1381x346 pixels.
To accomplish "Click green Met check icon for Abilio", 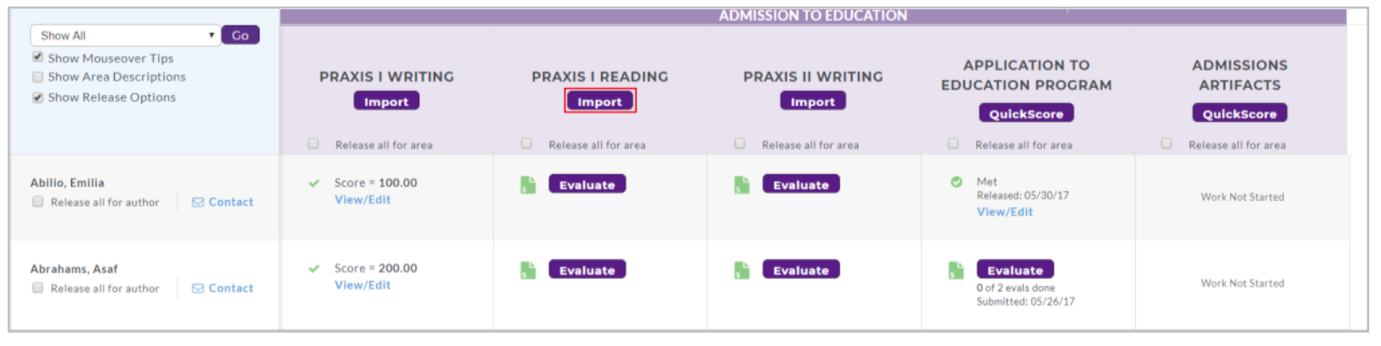I will tap(956, 181).
